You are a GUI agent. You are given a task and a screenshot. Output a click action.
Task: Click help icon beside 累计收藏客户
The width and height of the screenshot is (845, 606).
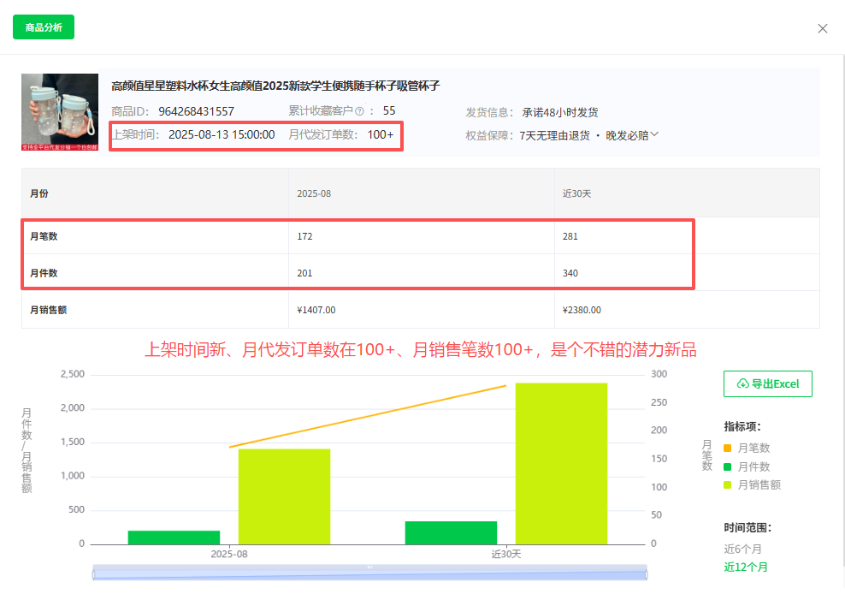coord(359,111)
